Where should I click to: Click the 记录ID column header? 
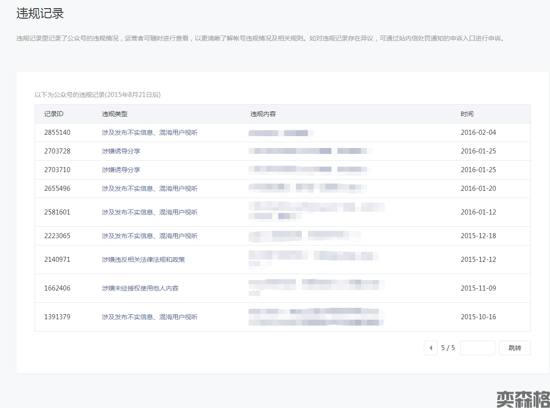pos(54,114)
